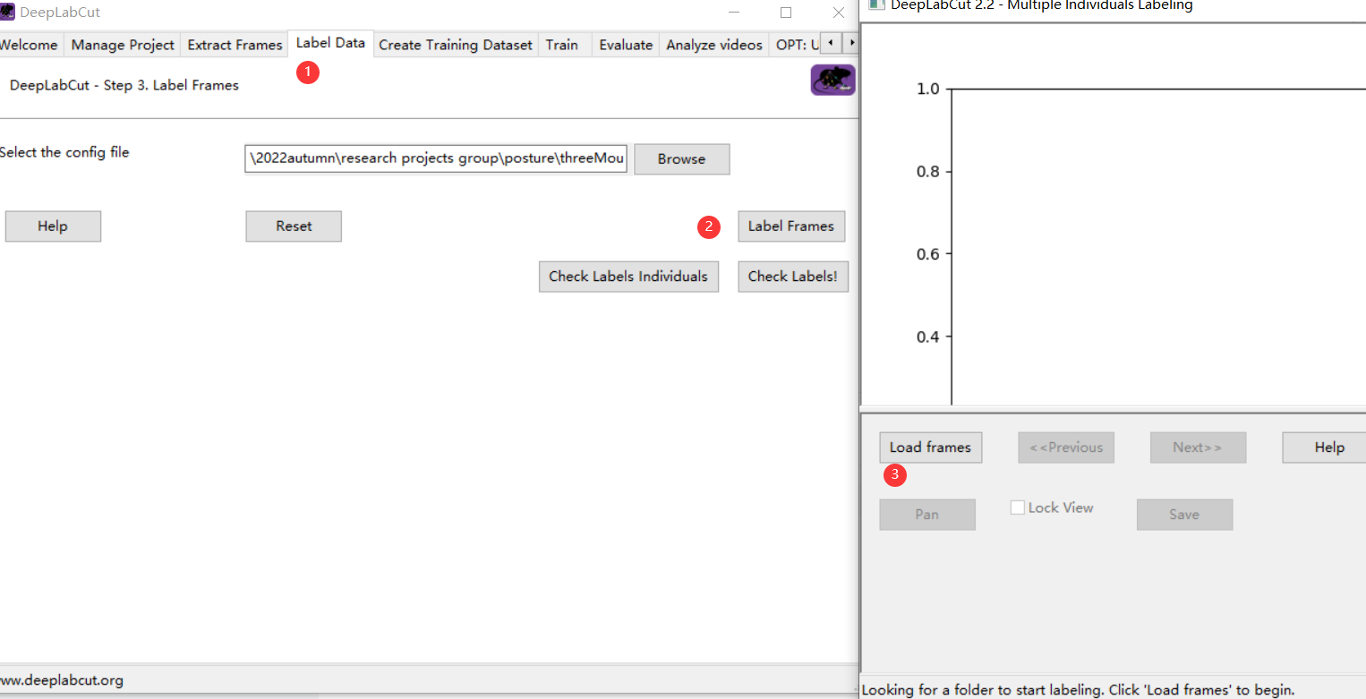Click the Label Frames button

tap(791, 226)
